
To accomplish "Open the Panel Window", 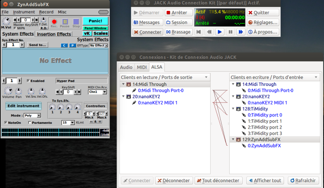I will click(x=96, y=28).
